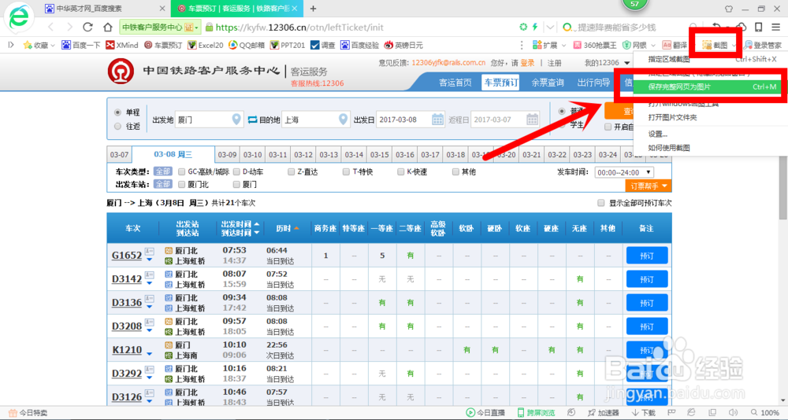Viewport: 788px width, 420px height.
Task: Open the 百度一下 bookmark
Action: coord(80,45)
